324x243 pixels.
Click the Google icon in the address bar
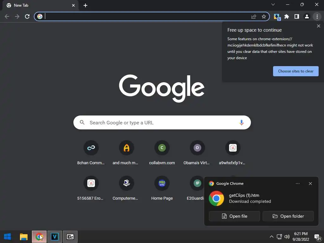[40, 16]
